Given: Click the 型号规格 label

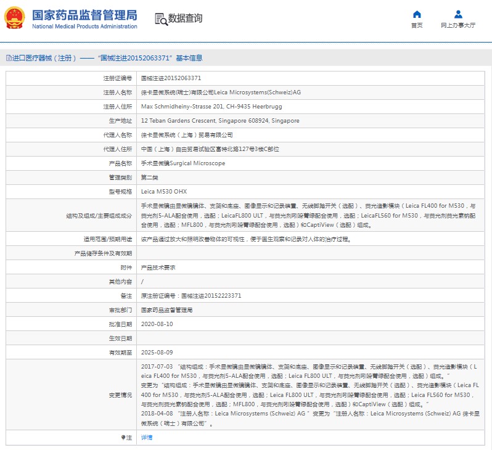Looking at the screenshot, I should 120,192.
